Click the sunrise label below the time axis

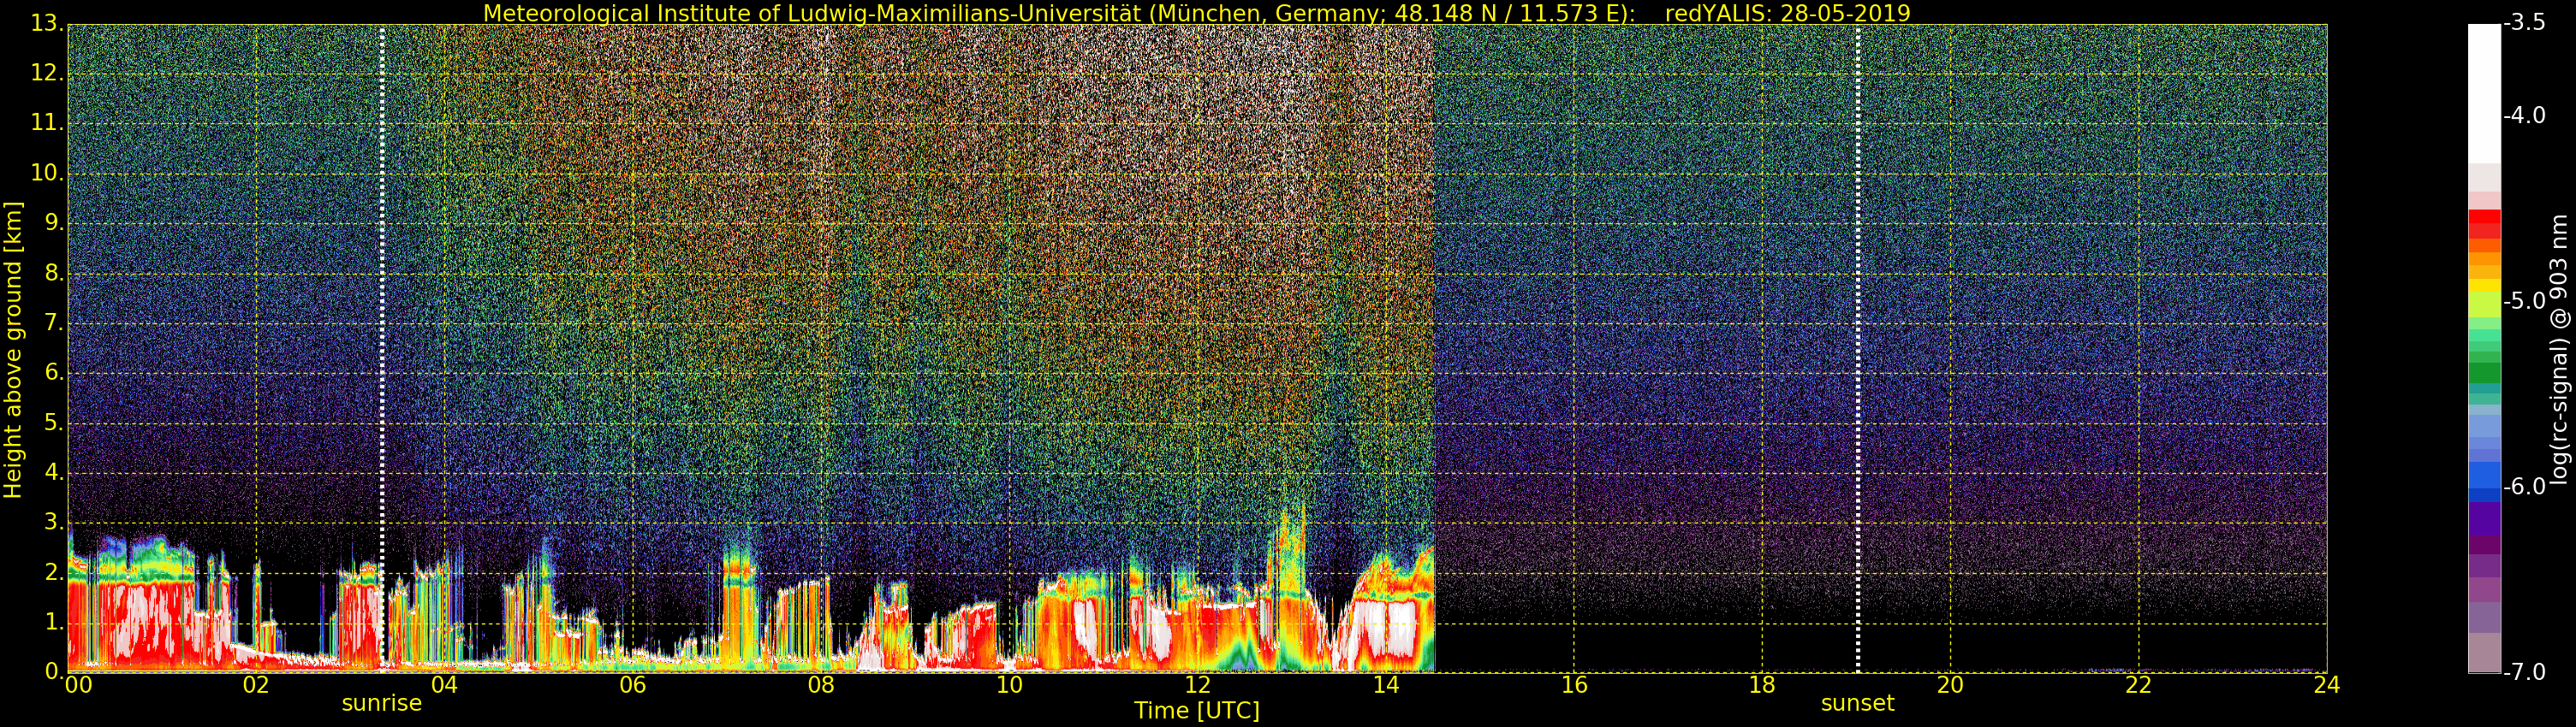coord(381,703)
